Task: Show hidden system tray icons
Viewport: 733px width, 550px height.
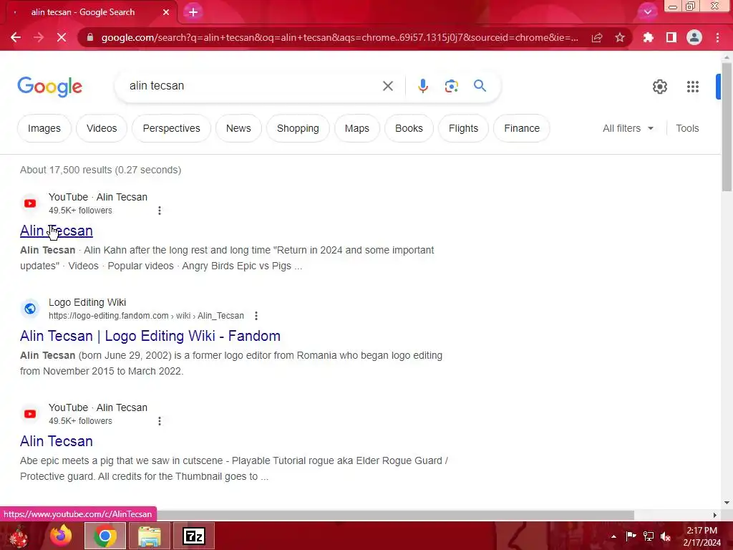Action: click(613, 536)
